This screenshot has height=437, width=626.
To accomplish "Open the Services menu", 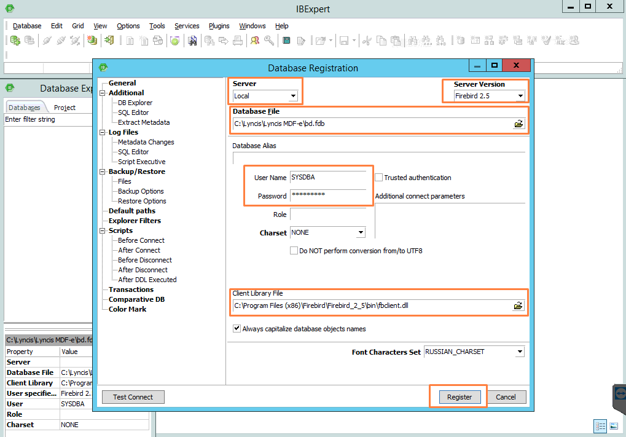I will click(187, 26).
